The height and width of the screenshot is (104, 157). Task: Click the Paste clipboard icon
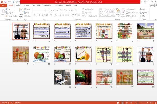click(x=3, y=11)
